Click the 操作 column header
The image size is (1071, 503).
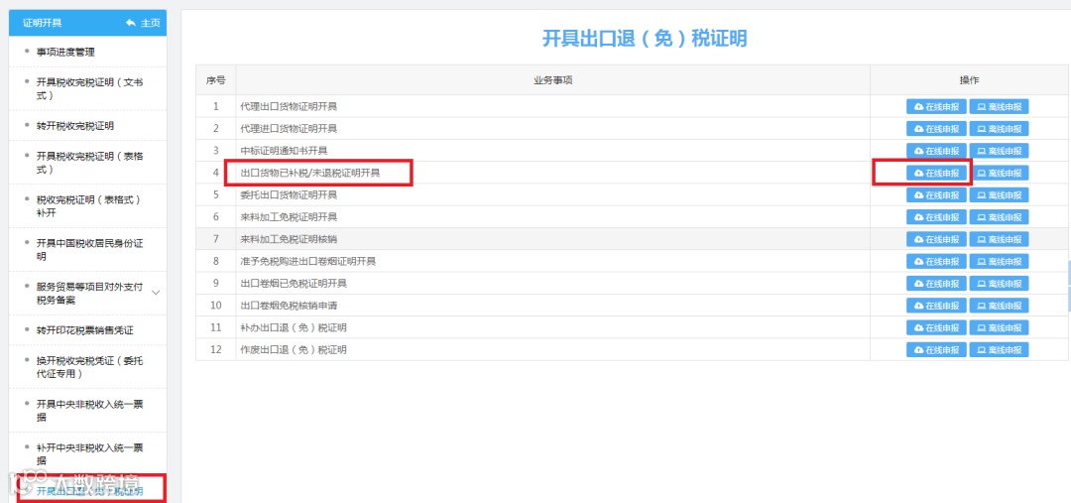[x=969, y=80]
